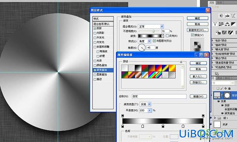
Task: Switch to the 调整 adjustments tab
Action: pyautogui.click(x=212, y=3)
